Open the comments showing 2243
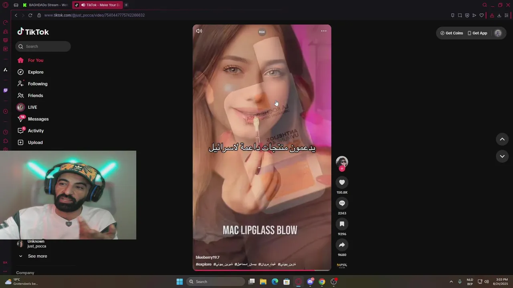Image resolution: width=513 pixels, height=288 pixels. click(342, 203)
